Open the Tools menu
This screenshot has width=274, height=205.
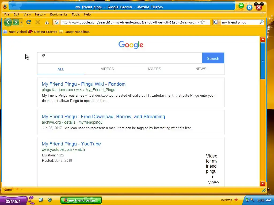click(x=76, y=14)
